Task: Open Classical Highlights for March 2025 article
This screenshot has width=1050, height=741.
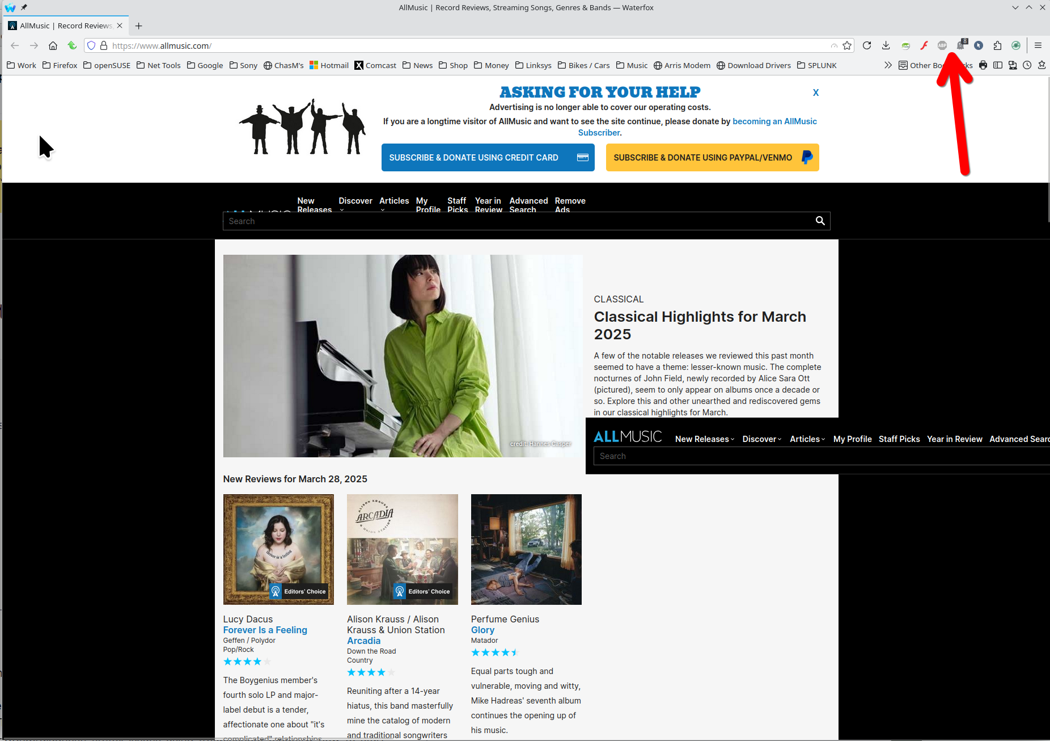Action: pyautogui.click(x=700, y=325)
